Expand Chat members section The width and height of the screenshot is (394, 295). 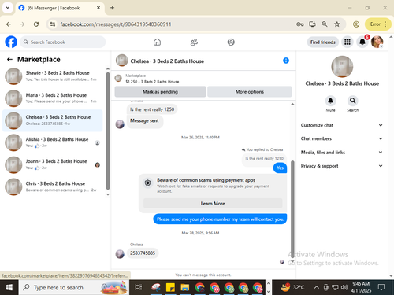(x=342, y=138)
